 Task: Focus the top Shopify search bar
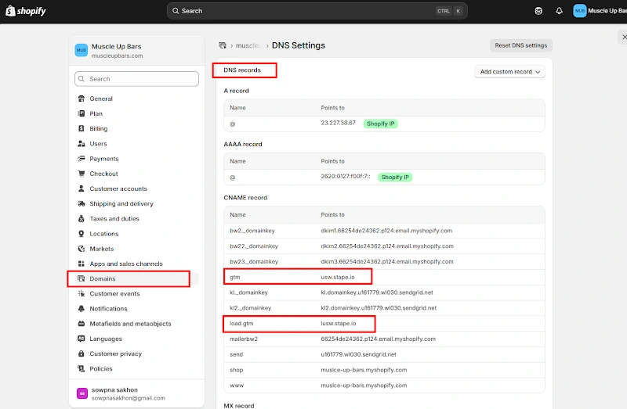317,11
